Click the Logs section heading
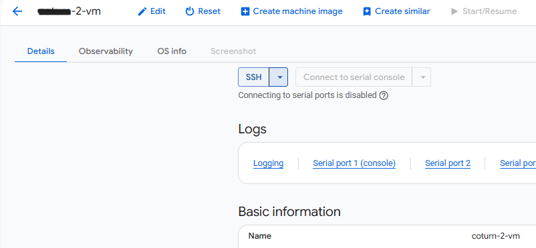Image resolution: width=536 pixels, height=248 pixels. (x=252, y=129)
